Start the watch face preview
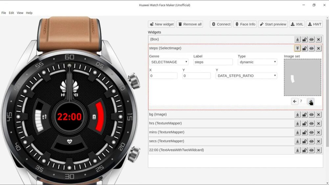329x185 pixels. tap(273, 24)
